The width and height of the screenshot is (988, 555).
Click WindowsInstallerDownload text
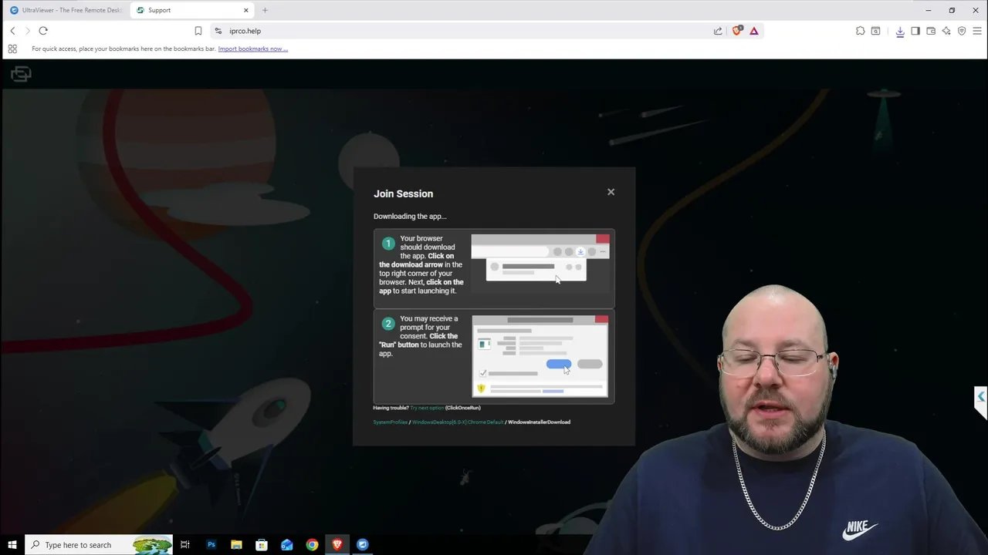point(539,422)
